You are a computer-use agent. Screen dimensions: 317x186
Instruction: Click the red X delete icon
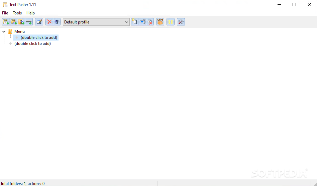49,22
